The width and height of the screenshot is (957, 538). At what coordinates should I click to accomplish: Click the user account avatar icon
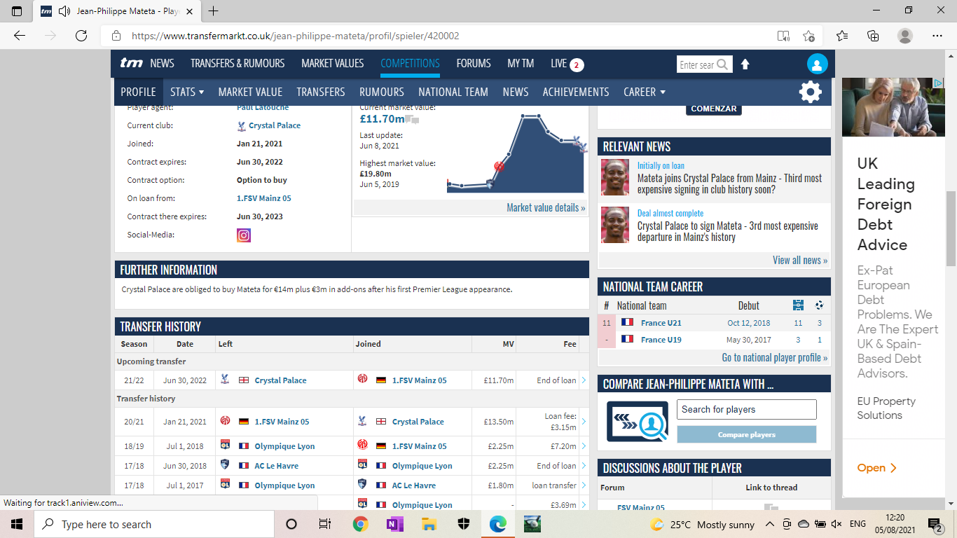(816, 64)
